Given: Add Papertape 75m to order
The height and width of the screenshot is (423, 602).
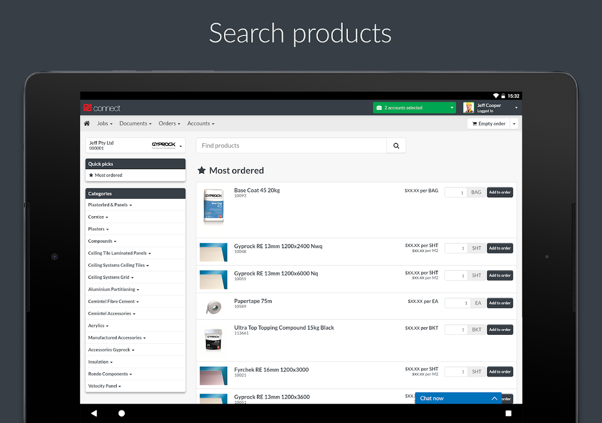Looking at the screenshot, I should tap(499, 303).
